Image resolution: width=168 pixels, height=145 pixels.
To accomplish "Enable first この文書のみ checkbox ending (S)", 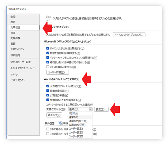I will coord(48,129).
